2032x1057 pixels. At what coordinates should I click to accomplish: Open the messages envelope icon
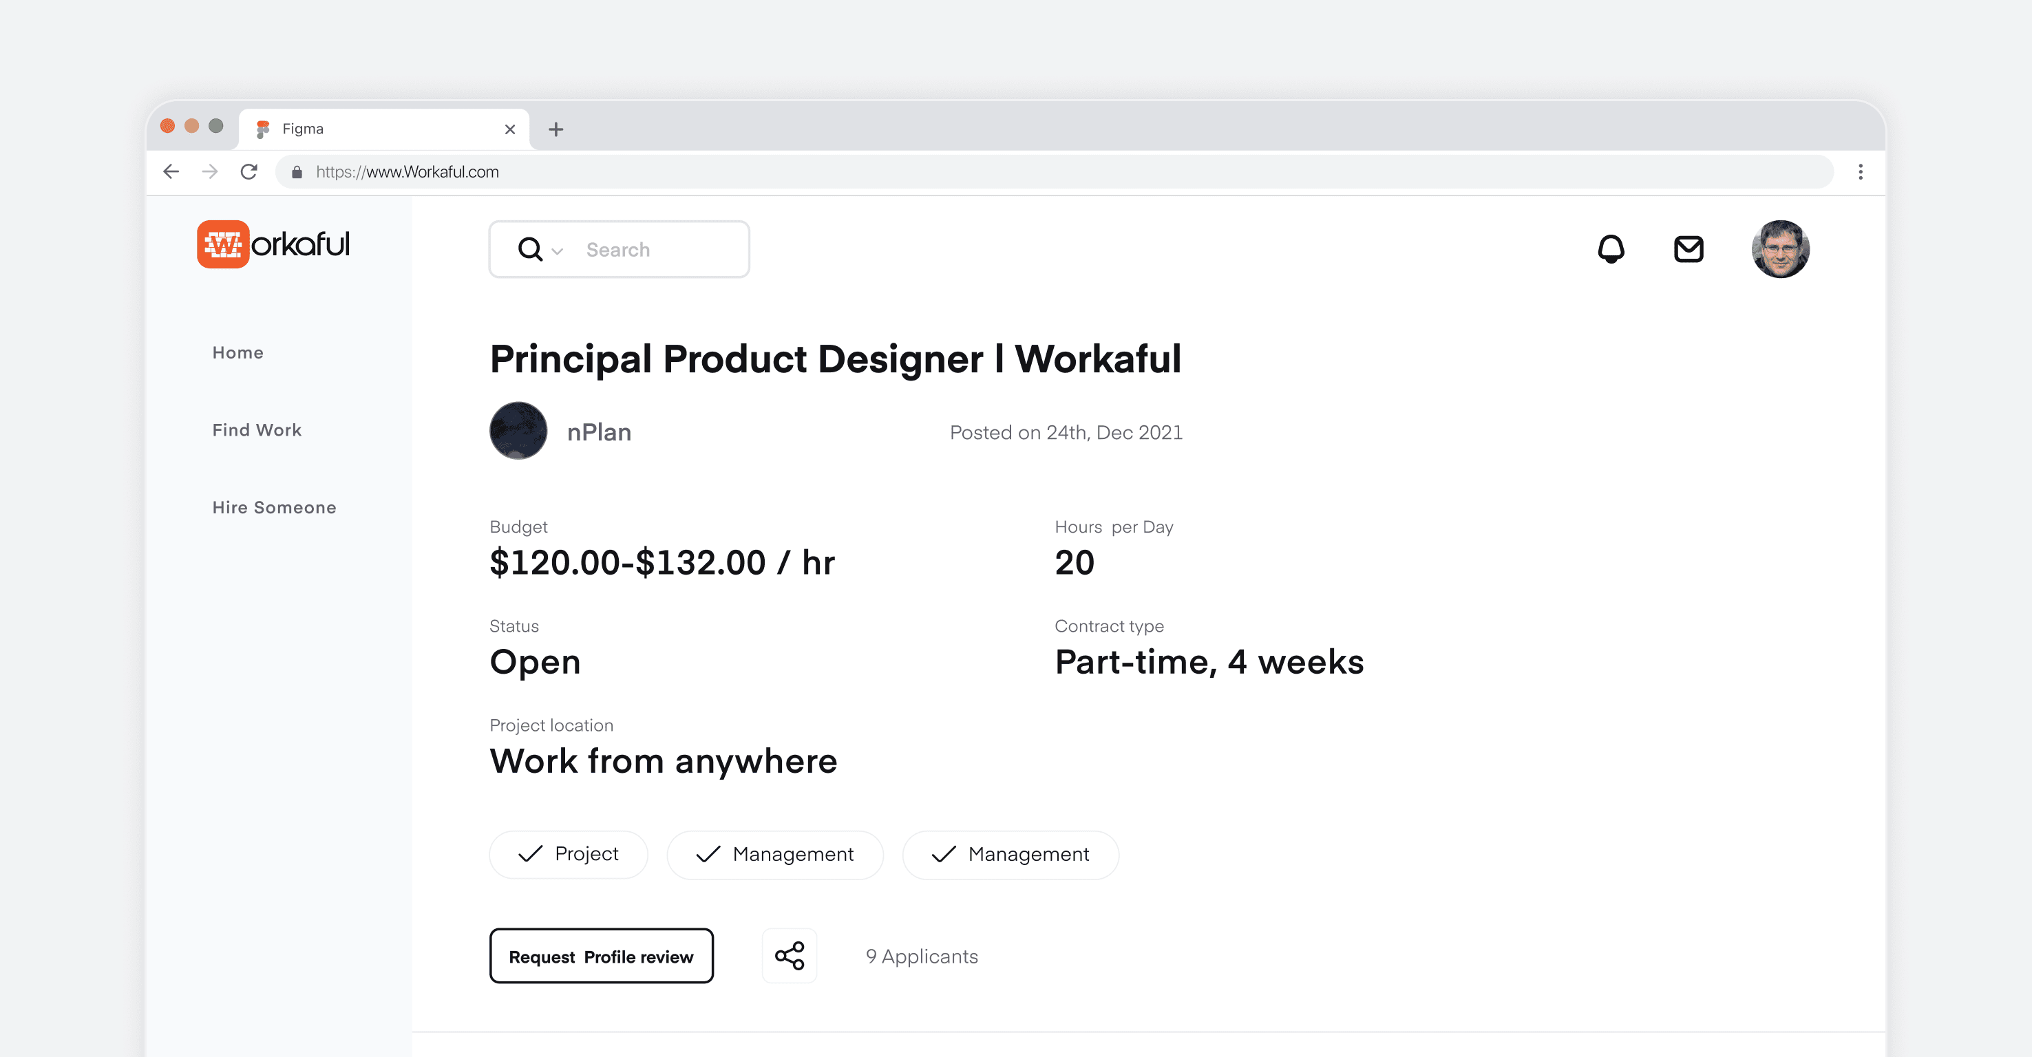coord(1688,249)
